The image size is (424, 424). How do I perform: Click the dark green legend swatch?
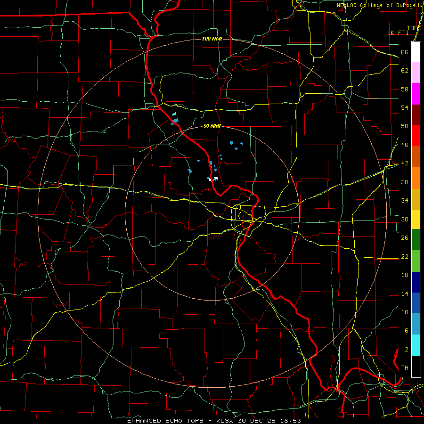click(x=416, y=240)
